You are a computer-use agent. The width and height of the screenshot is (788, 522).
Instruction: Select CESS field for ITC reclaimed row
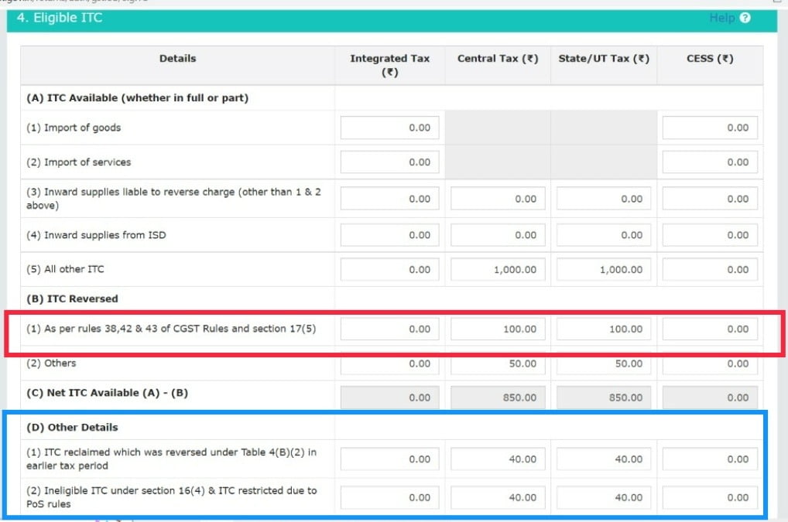pyautogui.click(x=710, y=459)
